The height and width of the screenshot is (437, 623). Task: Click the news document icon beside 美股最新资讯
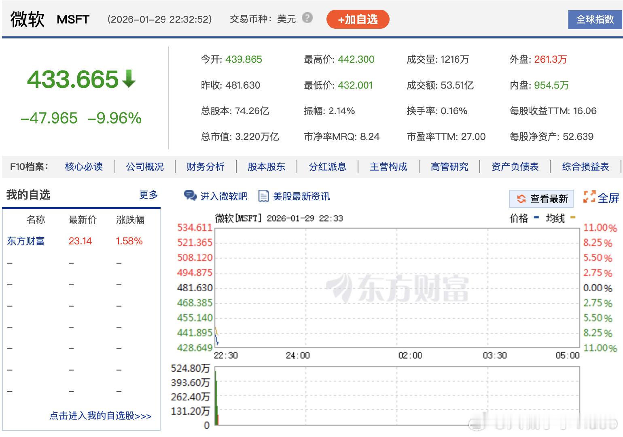click(264, 196)
